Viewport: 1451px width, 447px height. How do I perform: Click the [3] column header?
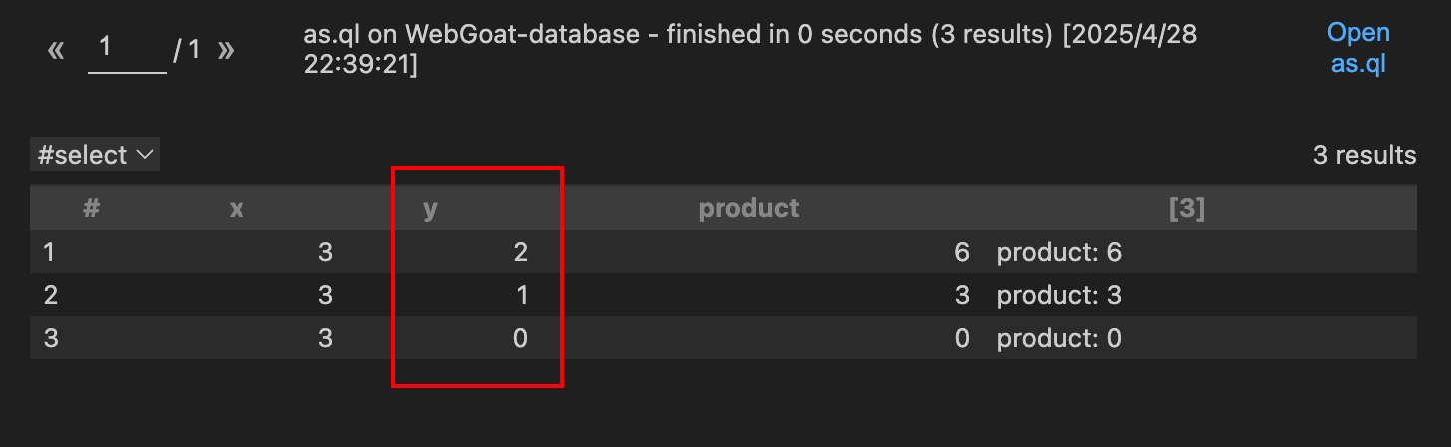point(1187,208)
